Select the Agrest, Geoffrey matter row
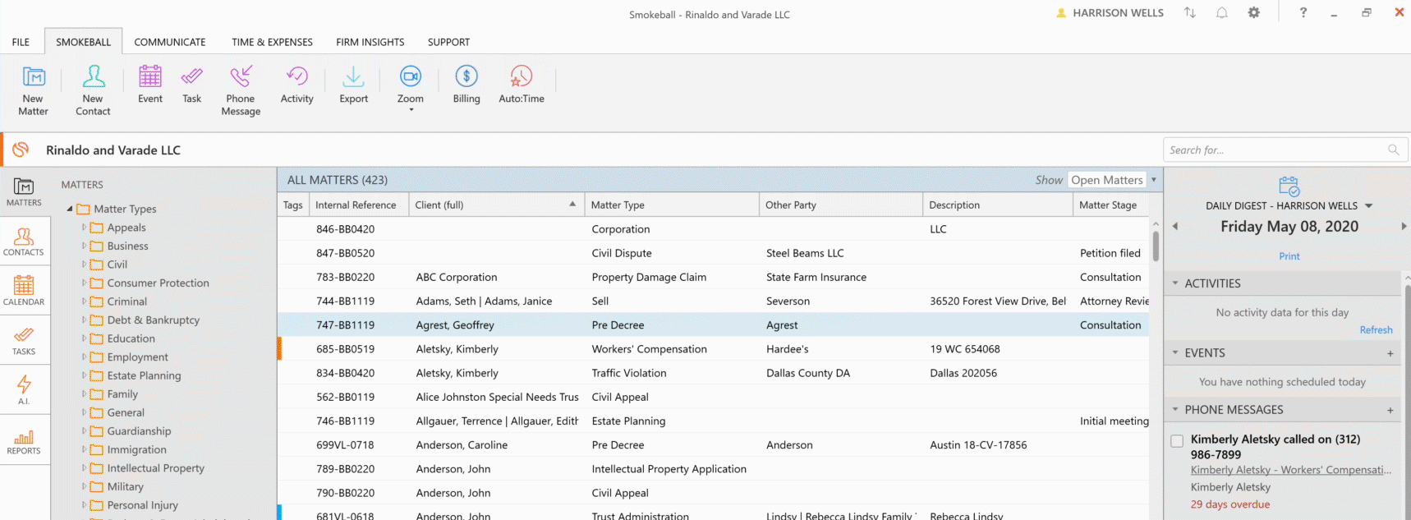 pyautogui.click(x=713, y=324)
